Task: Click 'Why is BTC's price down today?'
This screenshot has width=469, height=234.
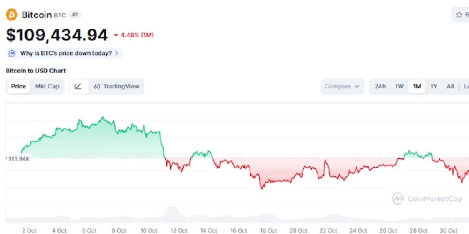Action: (x=66, y=53)
